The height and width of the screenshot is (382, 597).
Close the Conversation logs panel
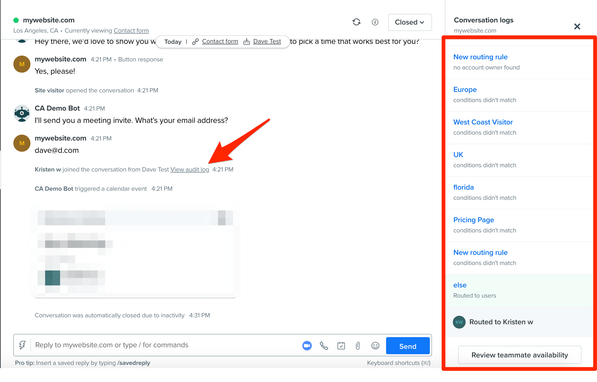click(577, 26)
